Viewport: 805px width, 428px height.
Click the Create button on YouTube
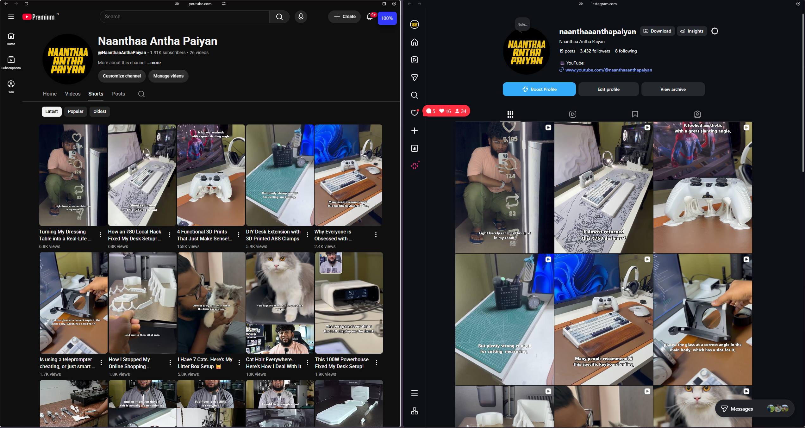[344, 17]
